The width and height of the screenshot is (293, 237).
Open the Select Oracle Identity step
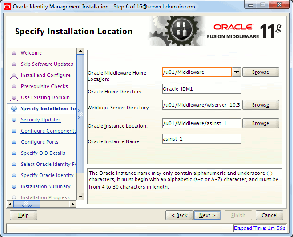[x=48, y=164]
